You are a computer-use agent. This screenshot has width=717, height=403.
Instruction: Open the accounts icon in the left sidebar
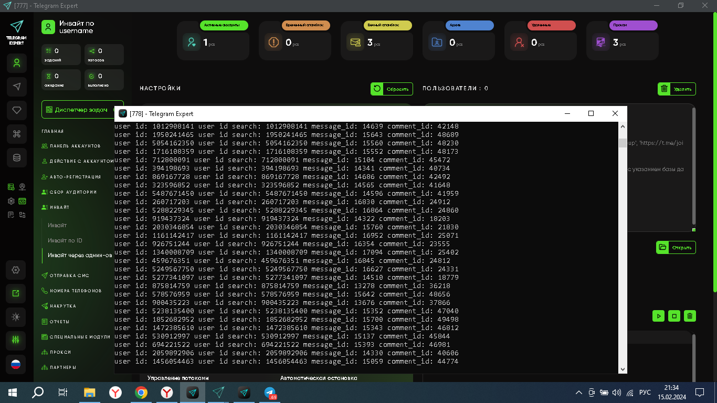[17, 63]
